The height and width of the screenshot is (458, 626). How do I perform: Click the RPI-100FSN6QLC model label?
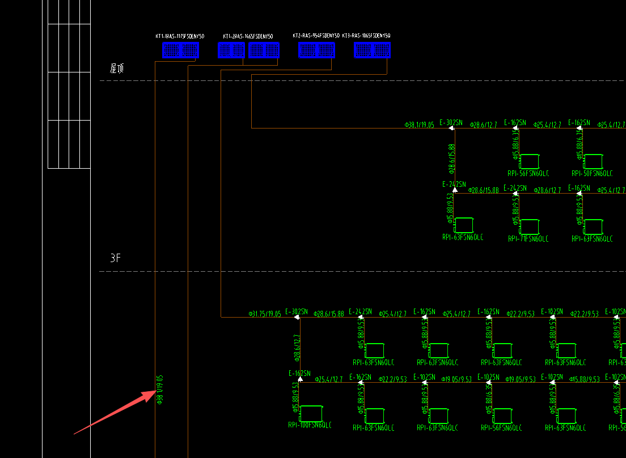(x=310, y=425)
